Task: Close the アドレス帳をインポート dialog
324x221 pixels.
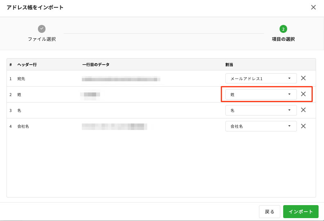Action: tap(313, 8)
